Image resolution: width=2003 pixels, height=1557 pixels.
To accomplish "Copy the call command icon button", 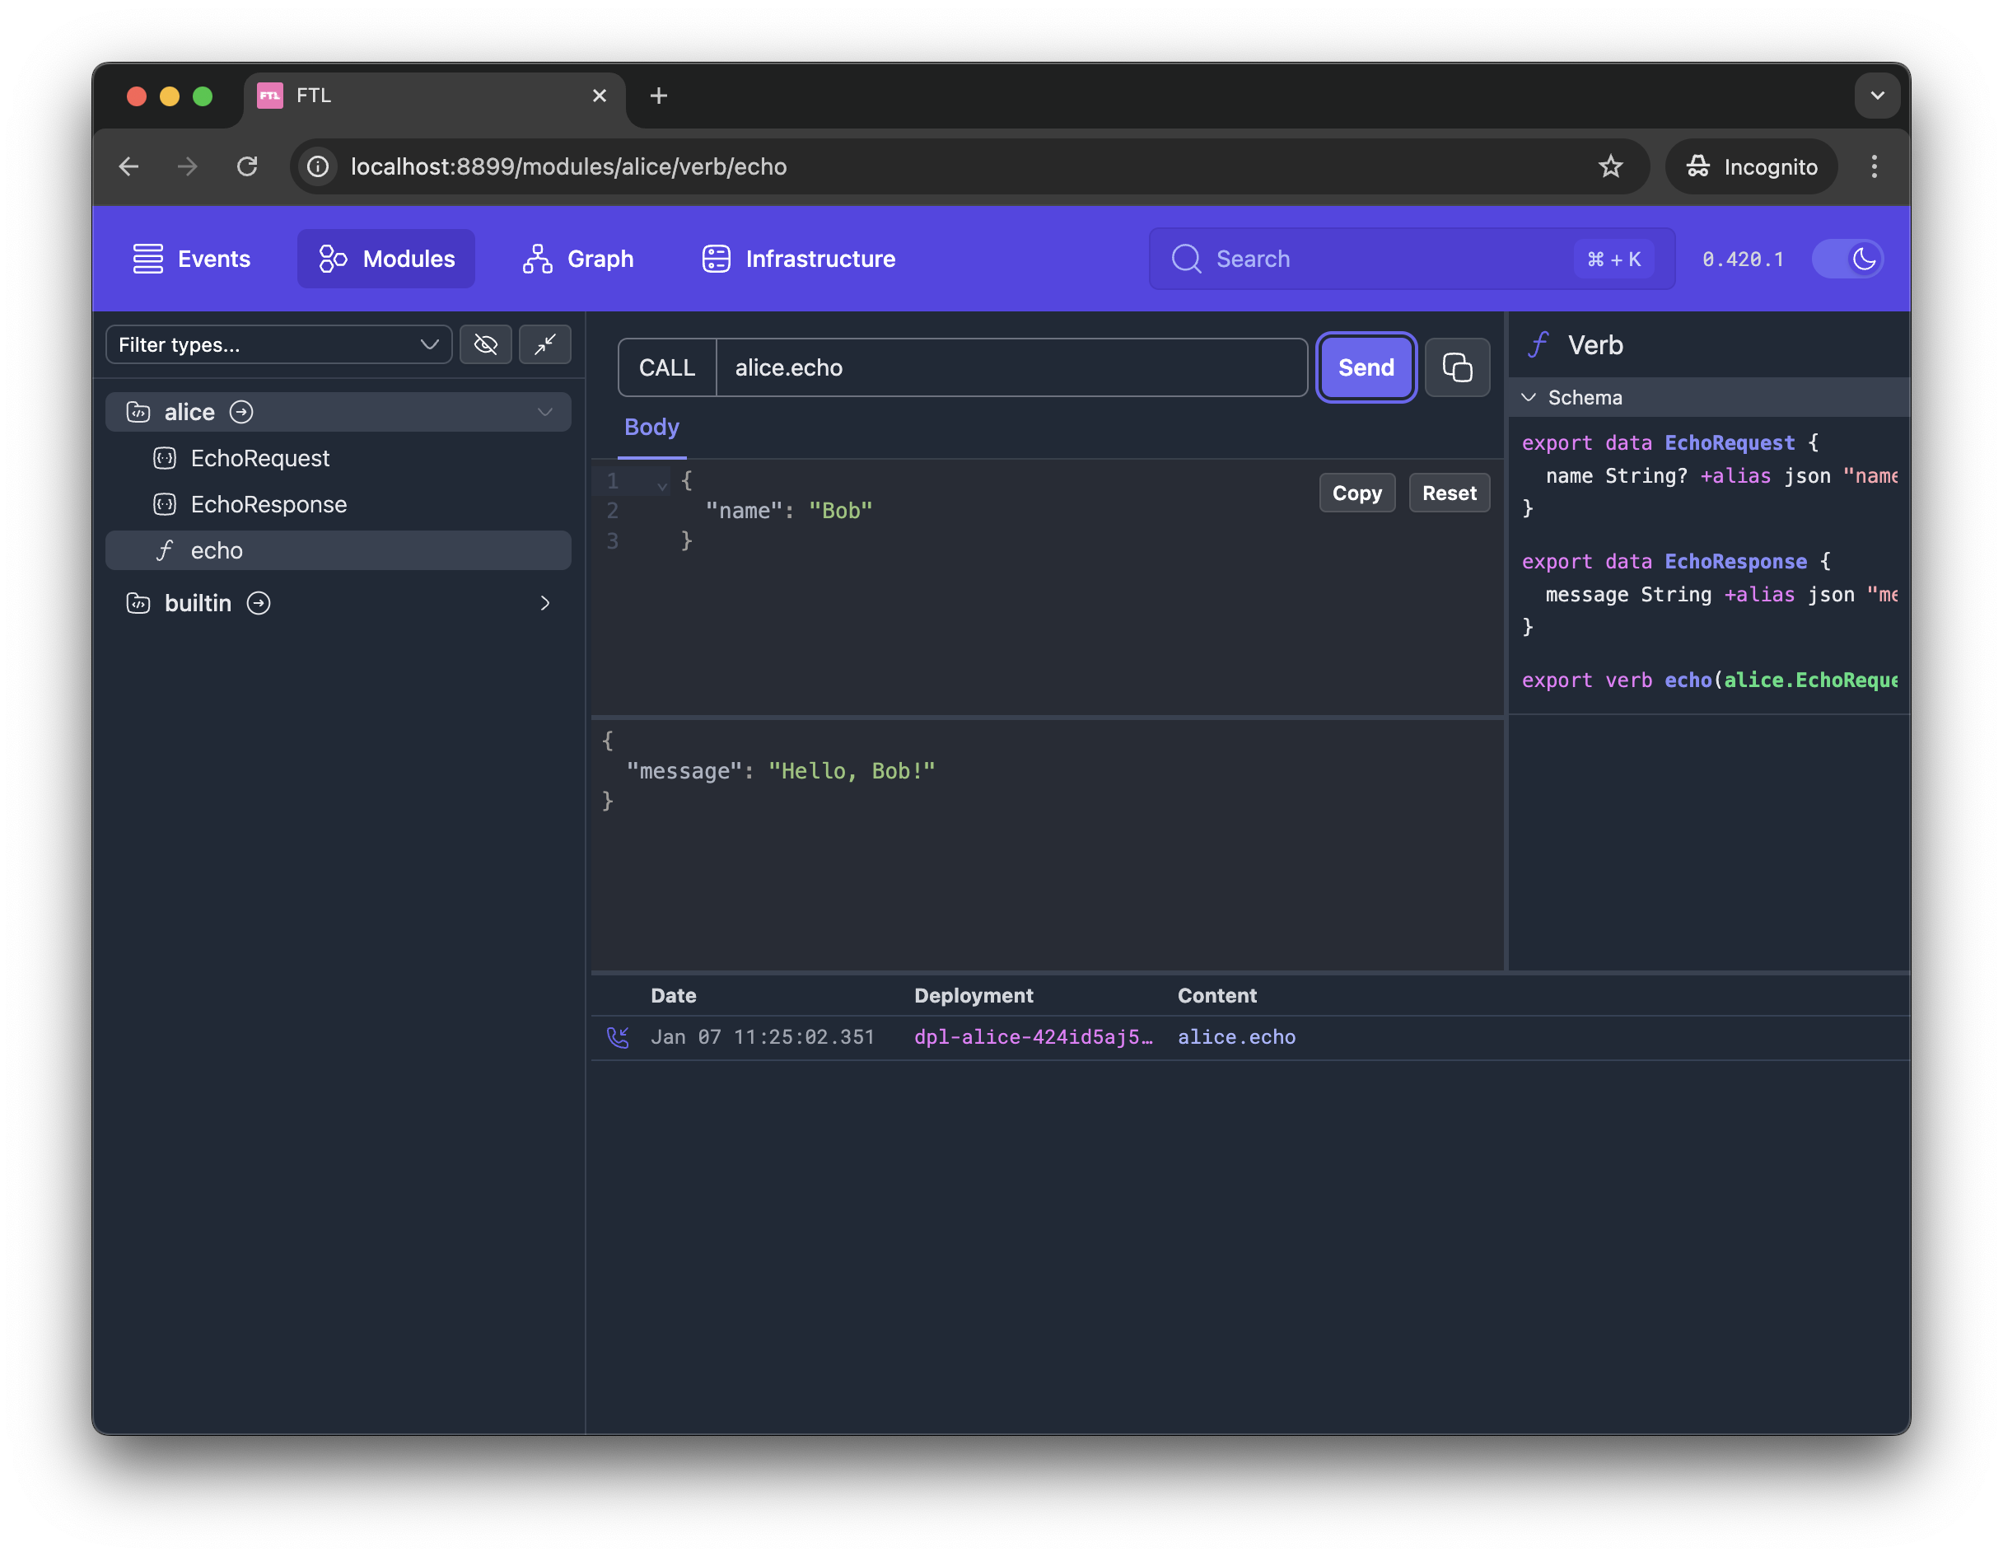I will pyautogui.click(x=1456, y=367).
